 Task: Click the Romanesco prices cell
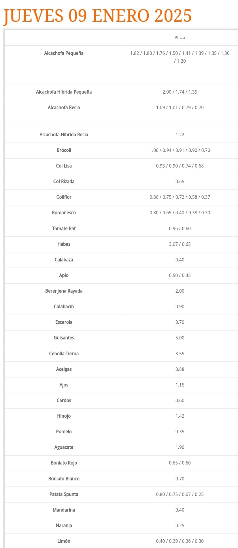tap(180, 213)
